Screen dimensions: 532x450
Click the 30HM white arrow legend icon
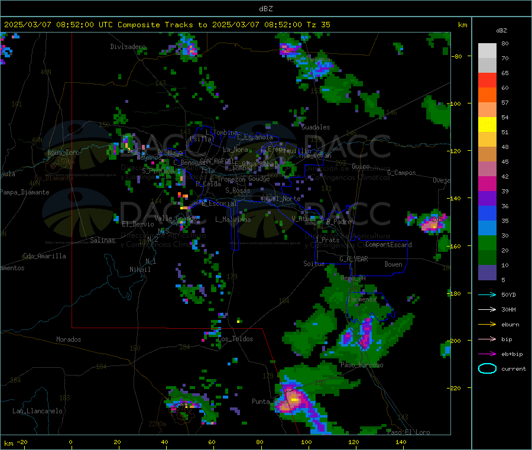pyautogui.click(x=487, y=309)
